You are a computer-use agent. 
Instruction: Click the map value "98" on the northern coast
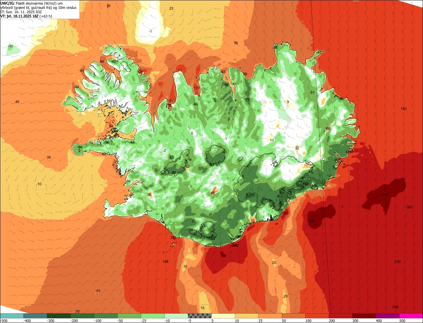[245, 74]
